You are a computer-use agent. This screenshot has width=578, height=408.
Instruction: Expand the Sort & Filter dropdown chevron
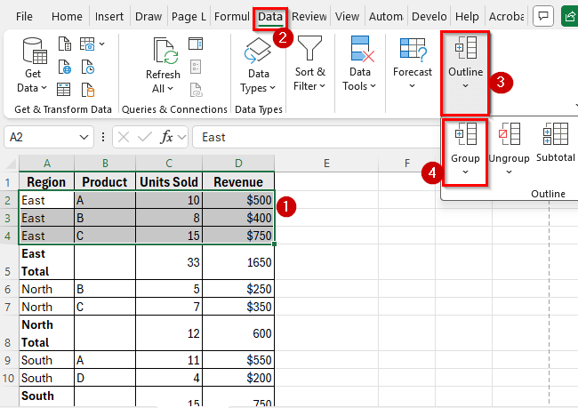coord(322,86)
